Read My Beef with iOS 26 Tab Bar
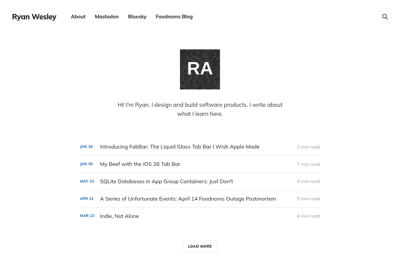This screenshot has width=400, height=267. click(x=140, y=164)
